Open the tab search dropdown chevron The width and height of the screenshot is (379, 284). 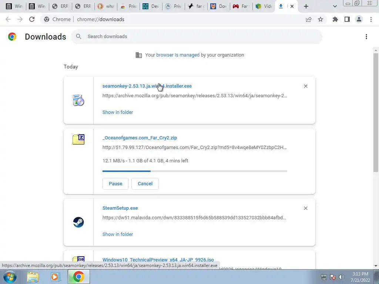pos(335,6)
